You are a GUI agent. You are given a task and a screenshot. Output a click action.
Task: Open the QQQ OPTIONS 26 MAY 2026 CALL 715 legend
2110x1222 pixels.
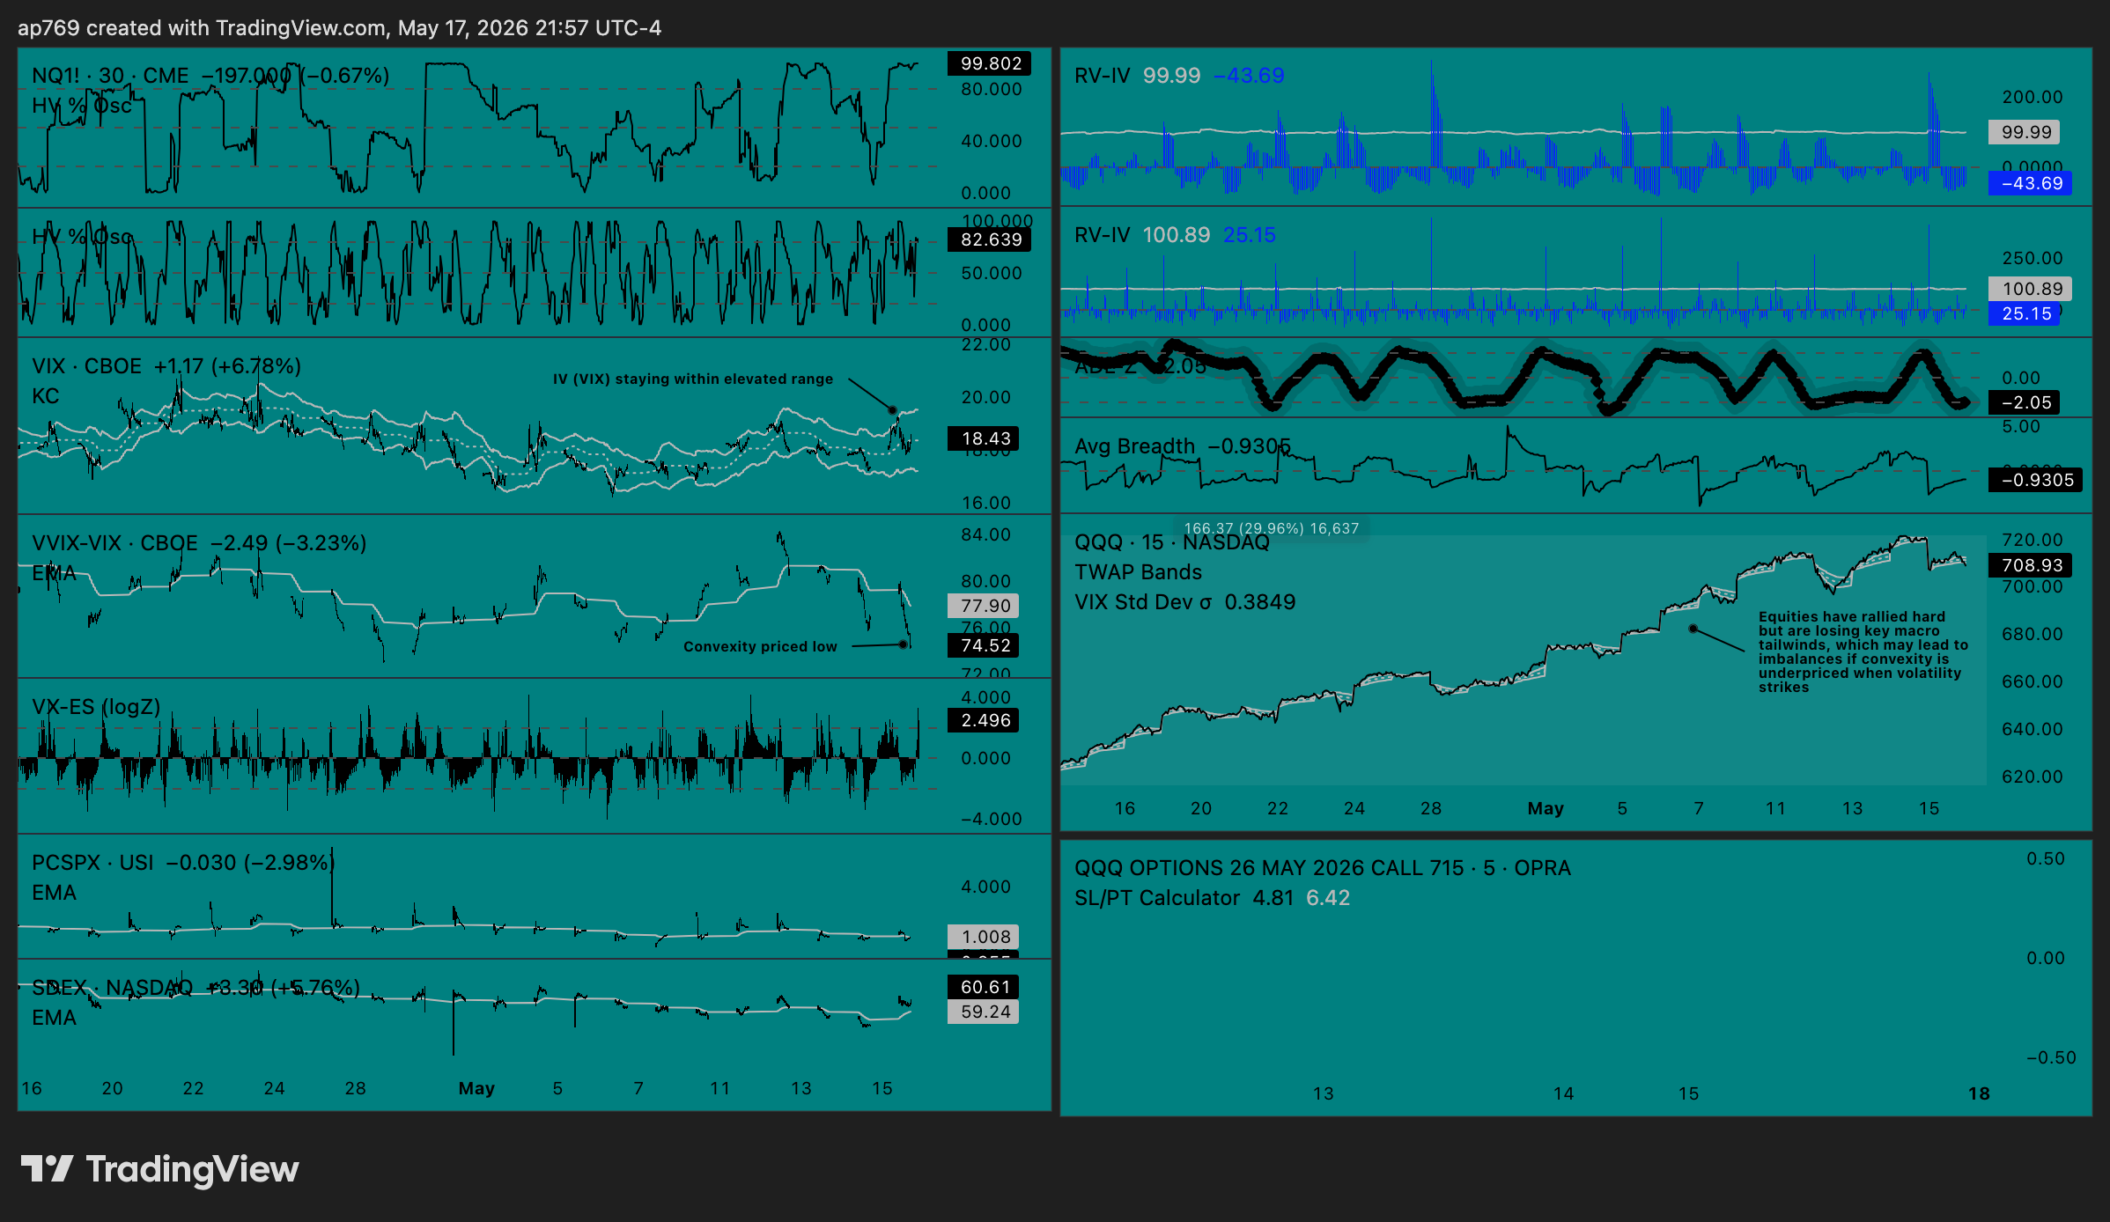(x=1323, y=868)
